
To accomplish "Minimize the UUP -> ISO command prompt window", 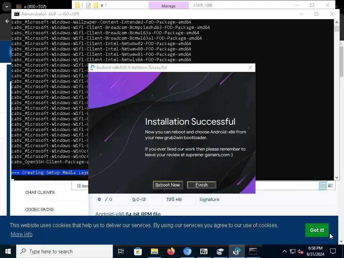I will click(x=301, y=14).
